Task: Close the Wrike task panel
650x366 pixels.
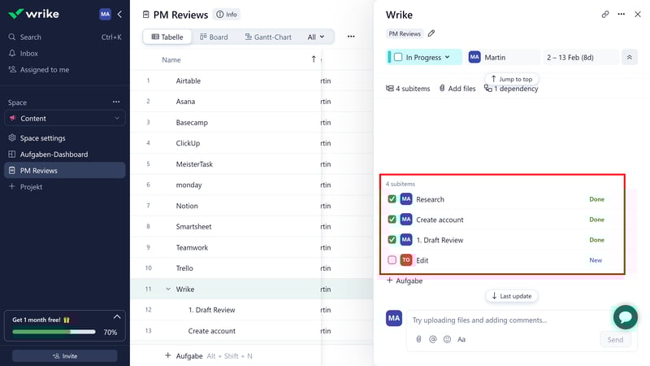Action: coord(638,14)
